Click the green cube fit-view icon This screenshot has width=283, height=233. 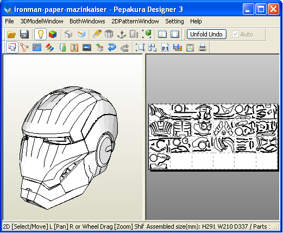coord(147,34)
